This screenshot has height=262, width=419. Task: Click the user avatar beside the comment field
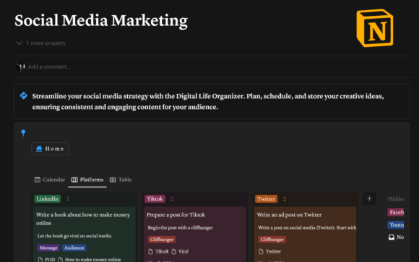tap(20, 66)
